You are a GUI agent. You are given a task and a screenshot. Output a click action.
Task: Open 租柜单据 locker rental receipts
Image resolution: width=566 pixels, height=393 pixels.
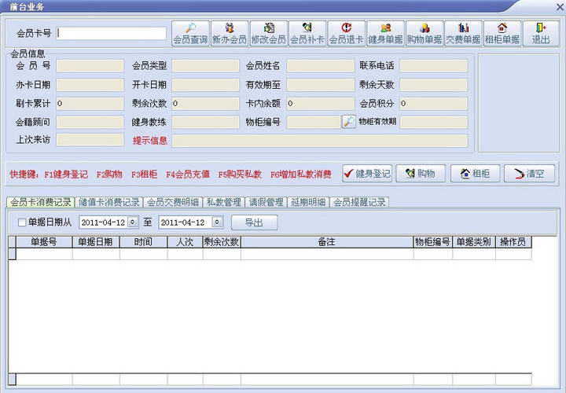pyautogui.click(x=502, y=33)
